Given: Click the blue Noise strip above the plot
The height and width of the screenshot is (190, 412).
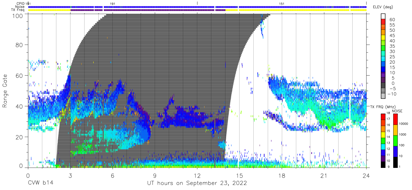Looking at the screenshot, I should [198, 7].
